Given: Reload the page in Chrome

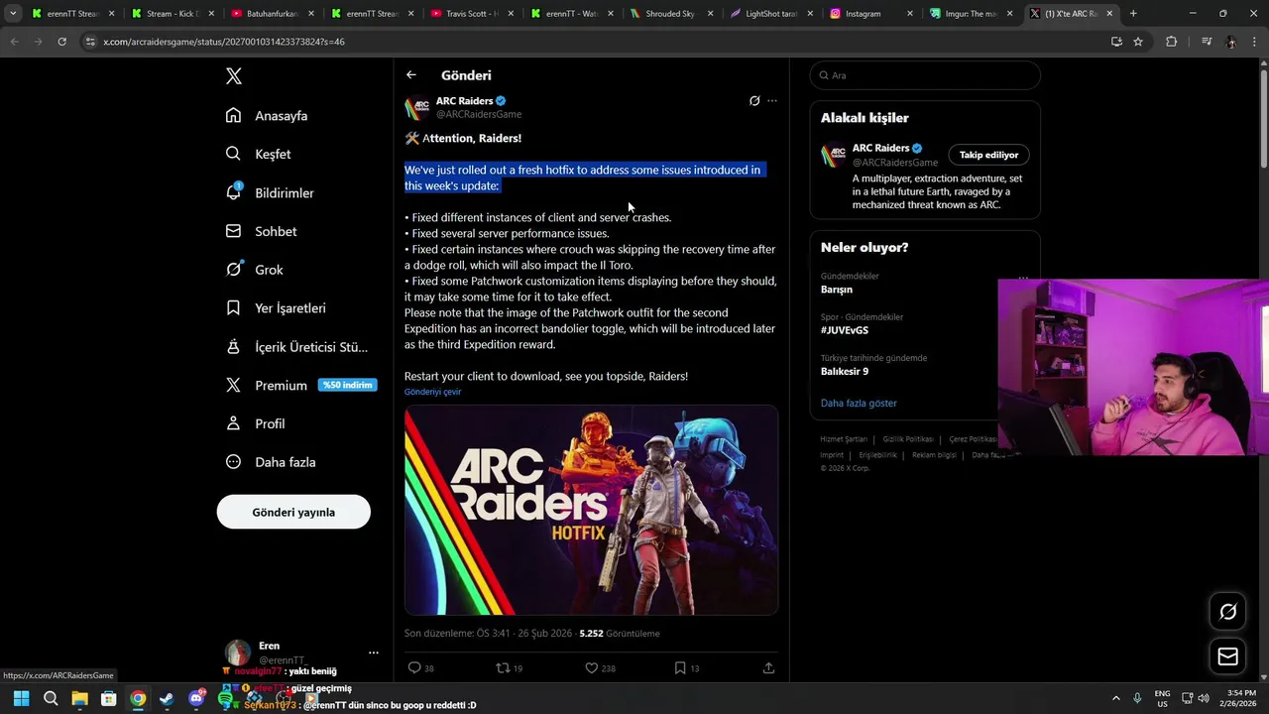Looking at the screenshot, I should click(61, 42).
